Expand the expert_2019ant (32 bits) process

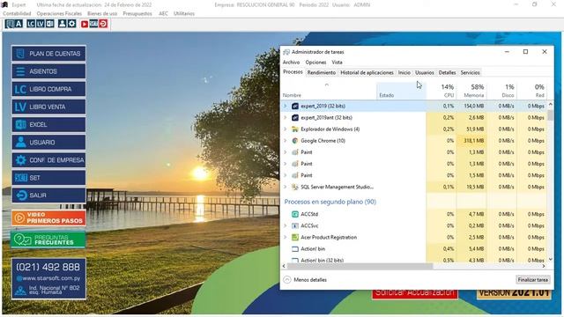[286, 117]
